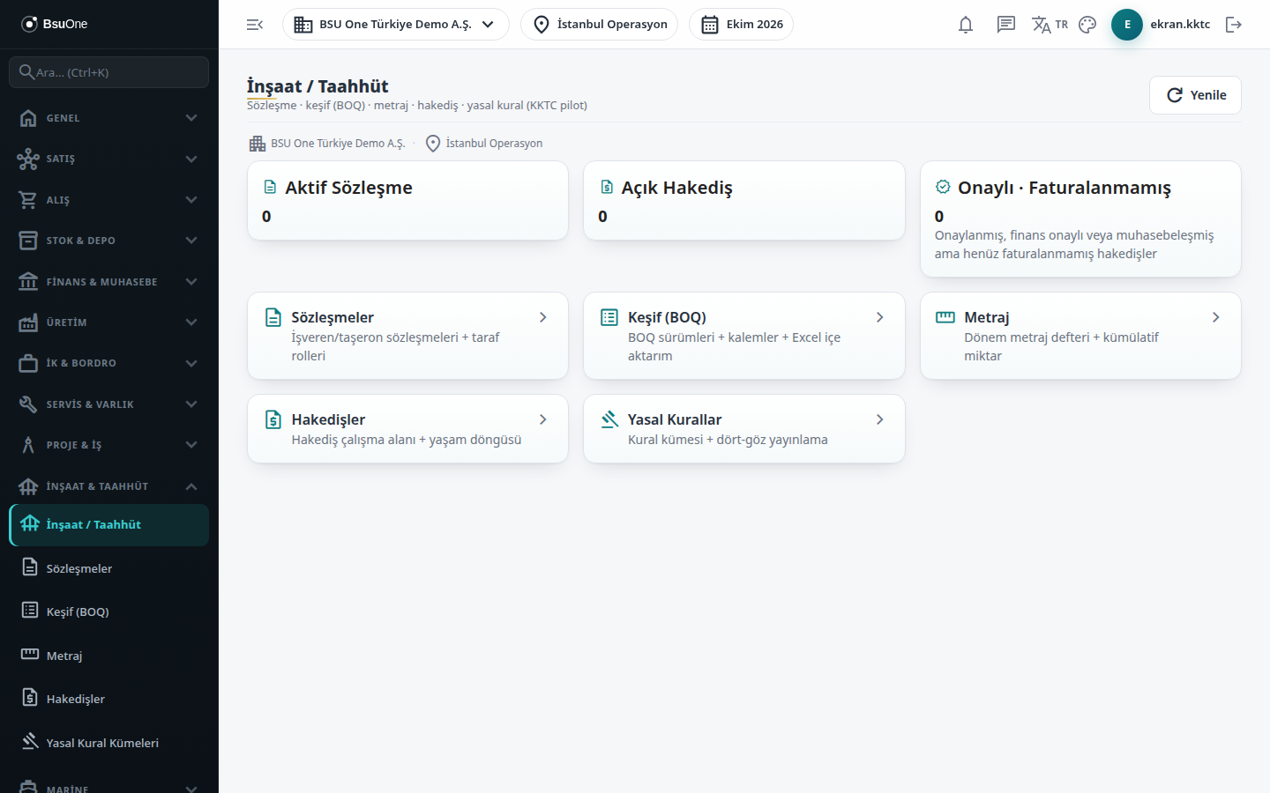The image size is (1270, 793).
Task: Open the messages chat icon
Action: point(1006,25)
